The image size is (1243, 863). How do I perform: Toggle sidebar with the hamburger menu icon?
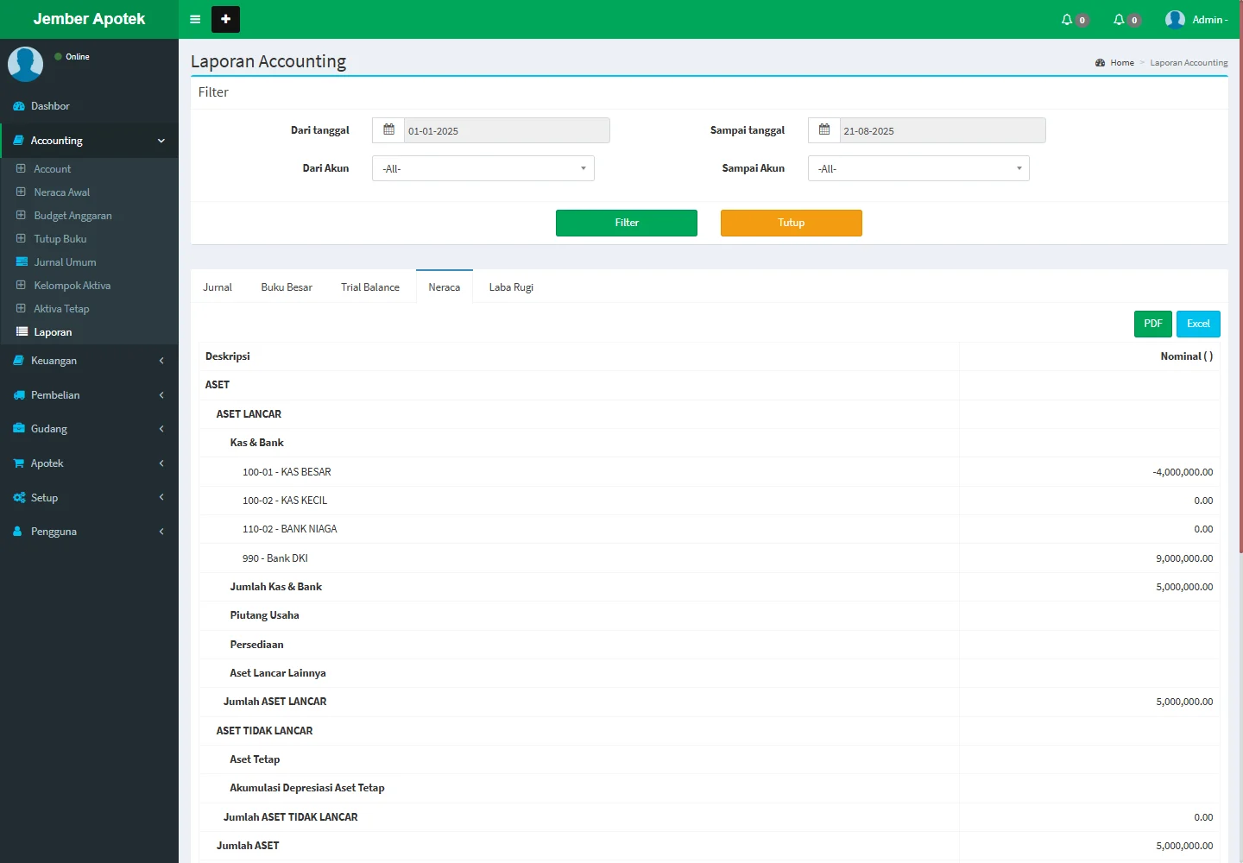click(x=195, y=19)
